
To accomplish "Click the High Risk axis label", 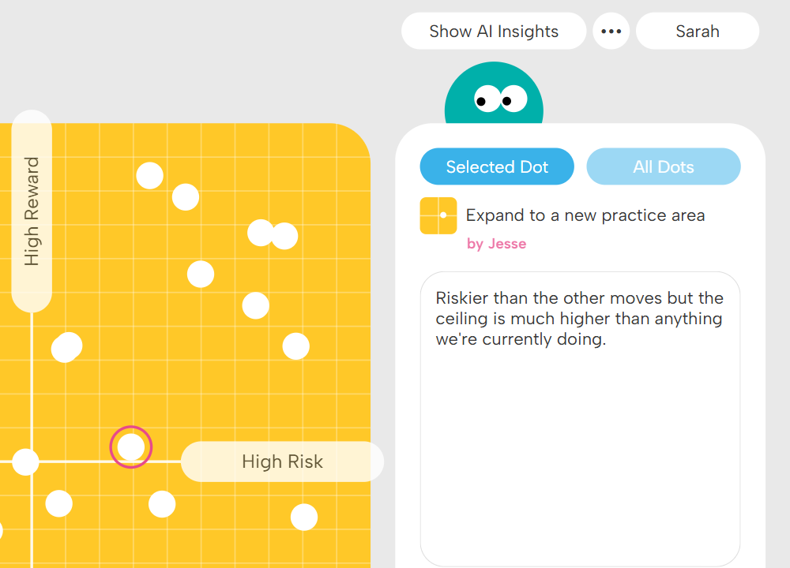I will coord(282,461).
